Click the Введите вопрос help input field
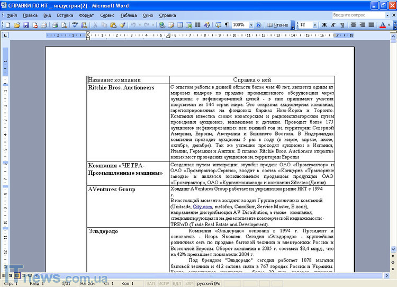This screenshot has width=397, height=287. (x=358, y=15)
